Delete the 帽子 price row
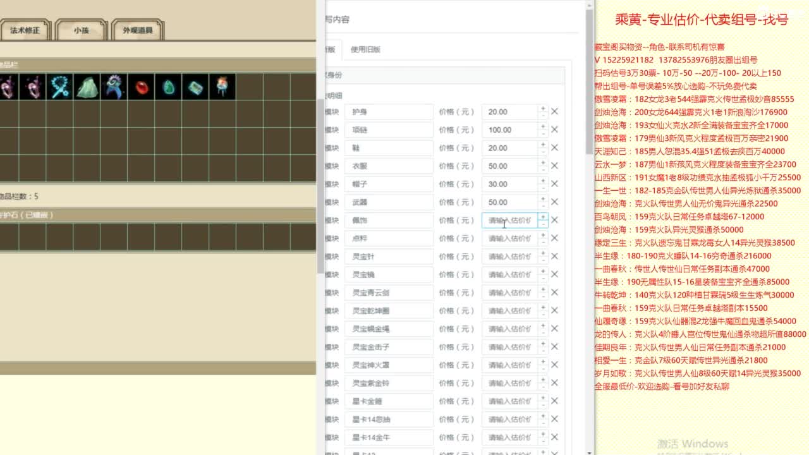The image size is (809, 455). (554, 184)
